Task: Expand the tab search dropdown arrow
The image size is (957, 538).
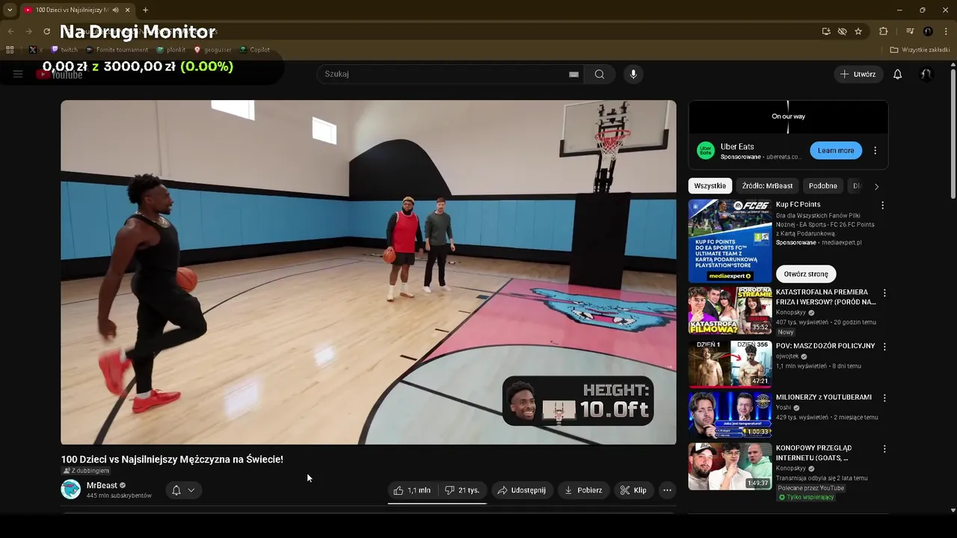Action: pos(10,10)
